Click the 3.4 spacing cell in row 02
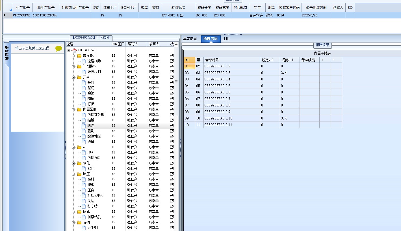The width and height of the screenshot is (401, 231). tap(290, 73)
